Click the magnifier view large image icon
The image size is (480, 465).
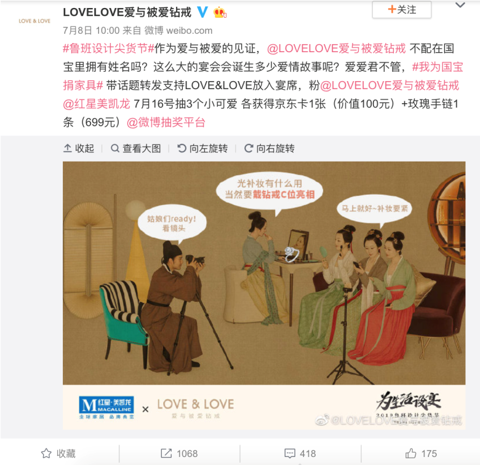click(x=115, y=149)
